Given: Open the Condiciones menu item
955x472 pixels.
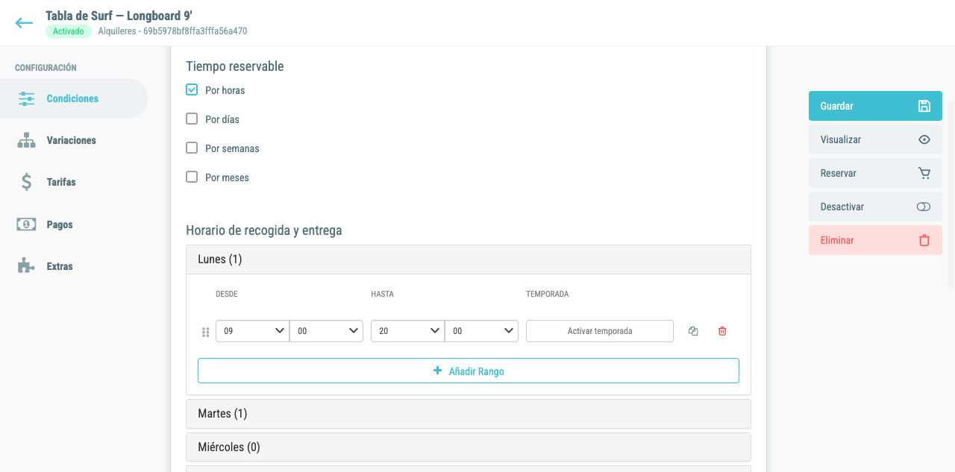Looking at the screenshot, I should coord(74,98).
